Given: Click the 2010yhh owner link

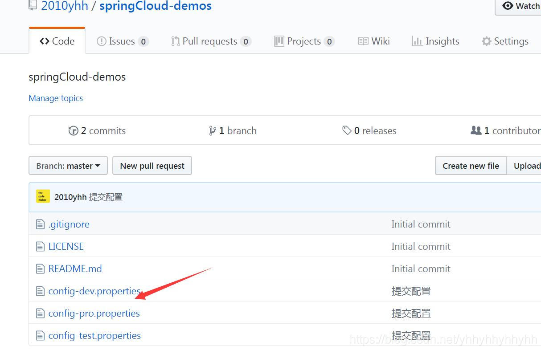Looking at the screenshot, I should [64, 6].
